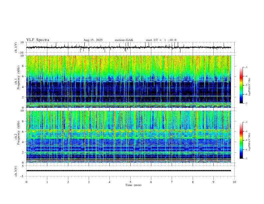Click the upper PSD color scale bar

(241, 85)
